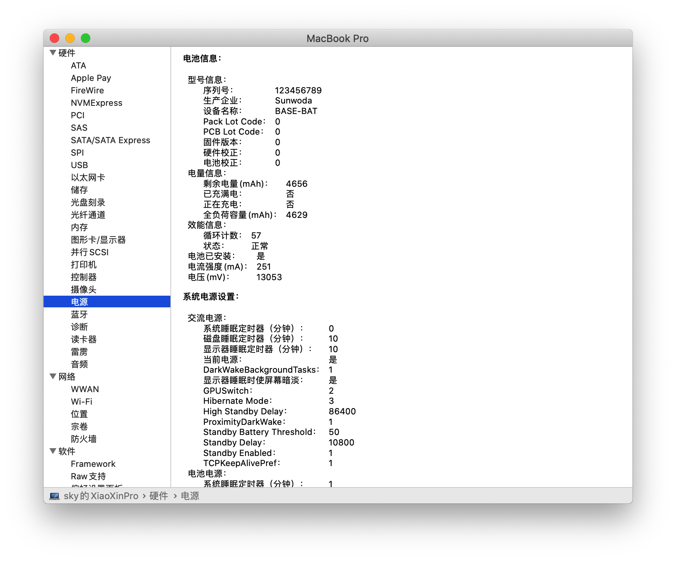Click the High Standby Delay value 86400
Viewport: 676px width, 561px height.
(x=342, y=411)
